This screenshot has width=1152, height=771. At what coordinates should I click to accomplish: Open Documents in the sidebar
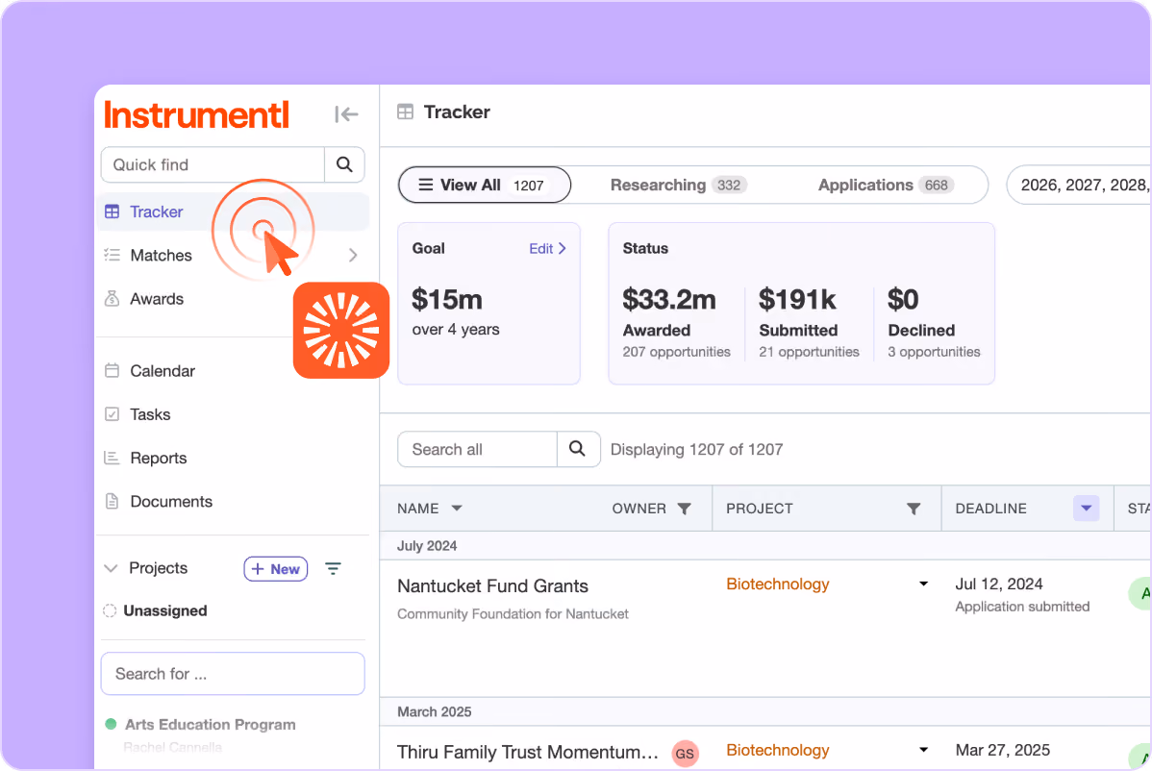click(171, 502)
